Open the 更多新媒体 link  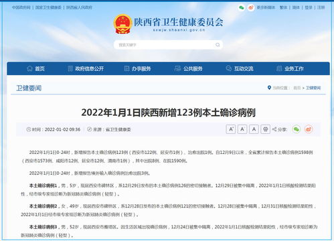pyautogui.click(x=266, y=7)
